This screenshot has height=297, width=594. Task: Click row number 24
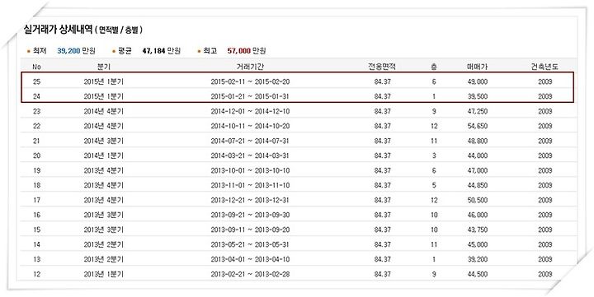pos(37,96)
